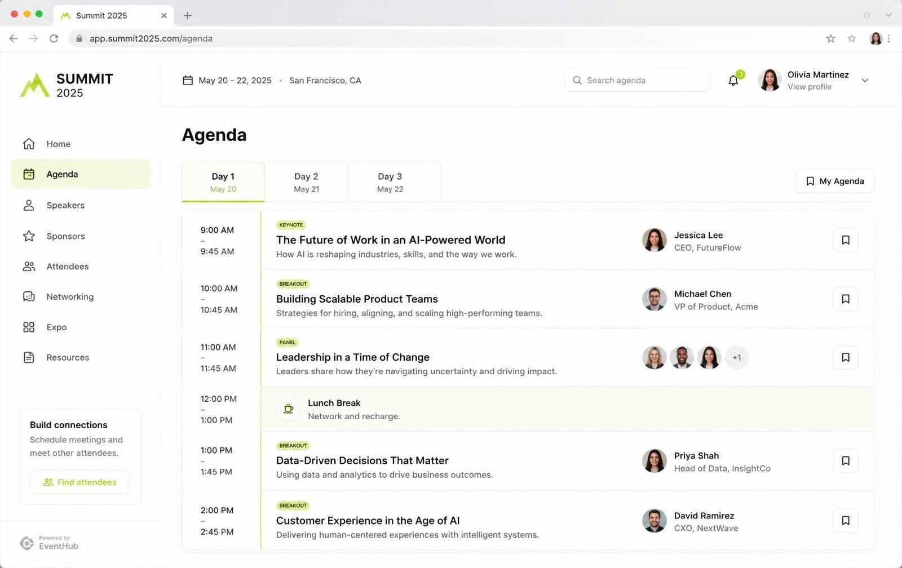Click the calendar icon beside event dates
This screenshot has width=902, height=568.
[188, 81]
